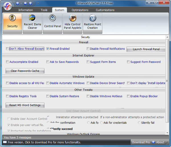The image size is (171, 147).
Task: Tick Suggest Form Items checkbox
Action: click(88, 62)
